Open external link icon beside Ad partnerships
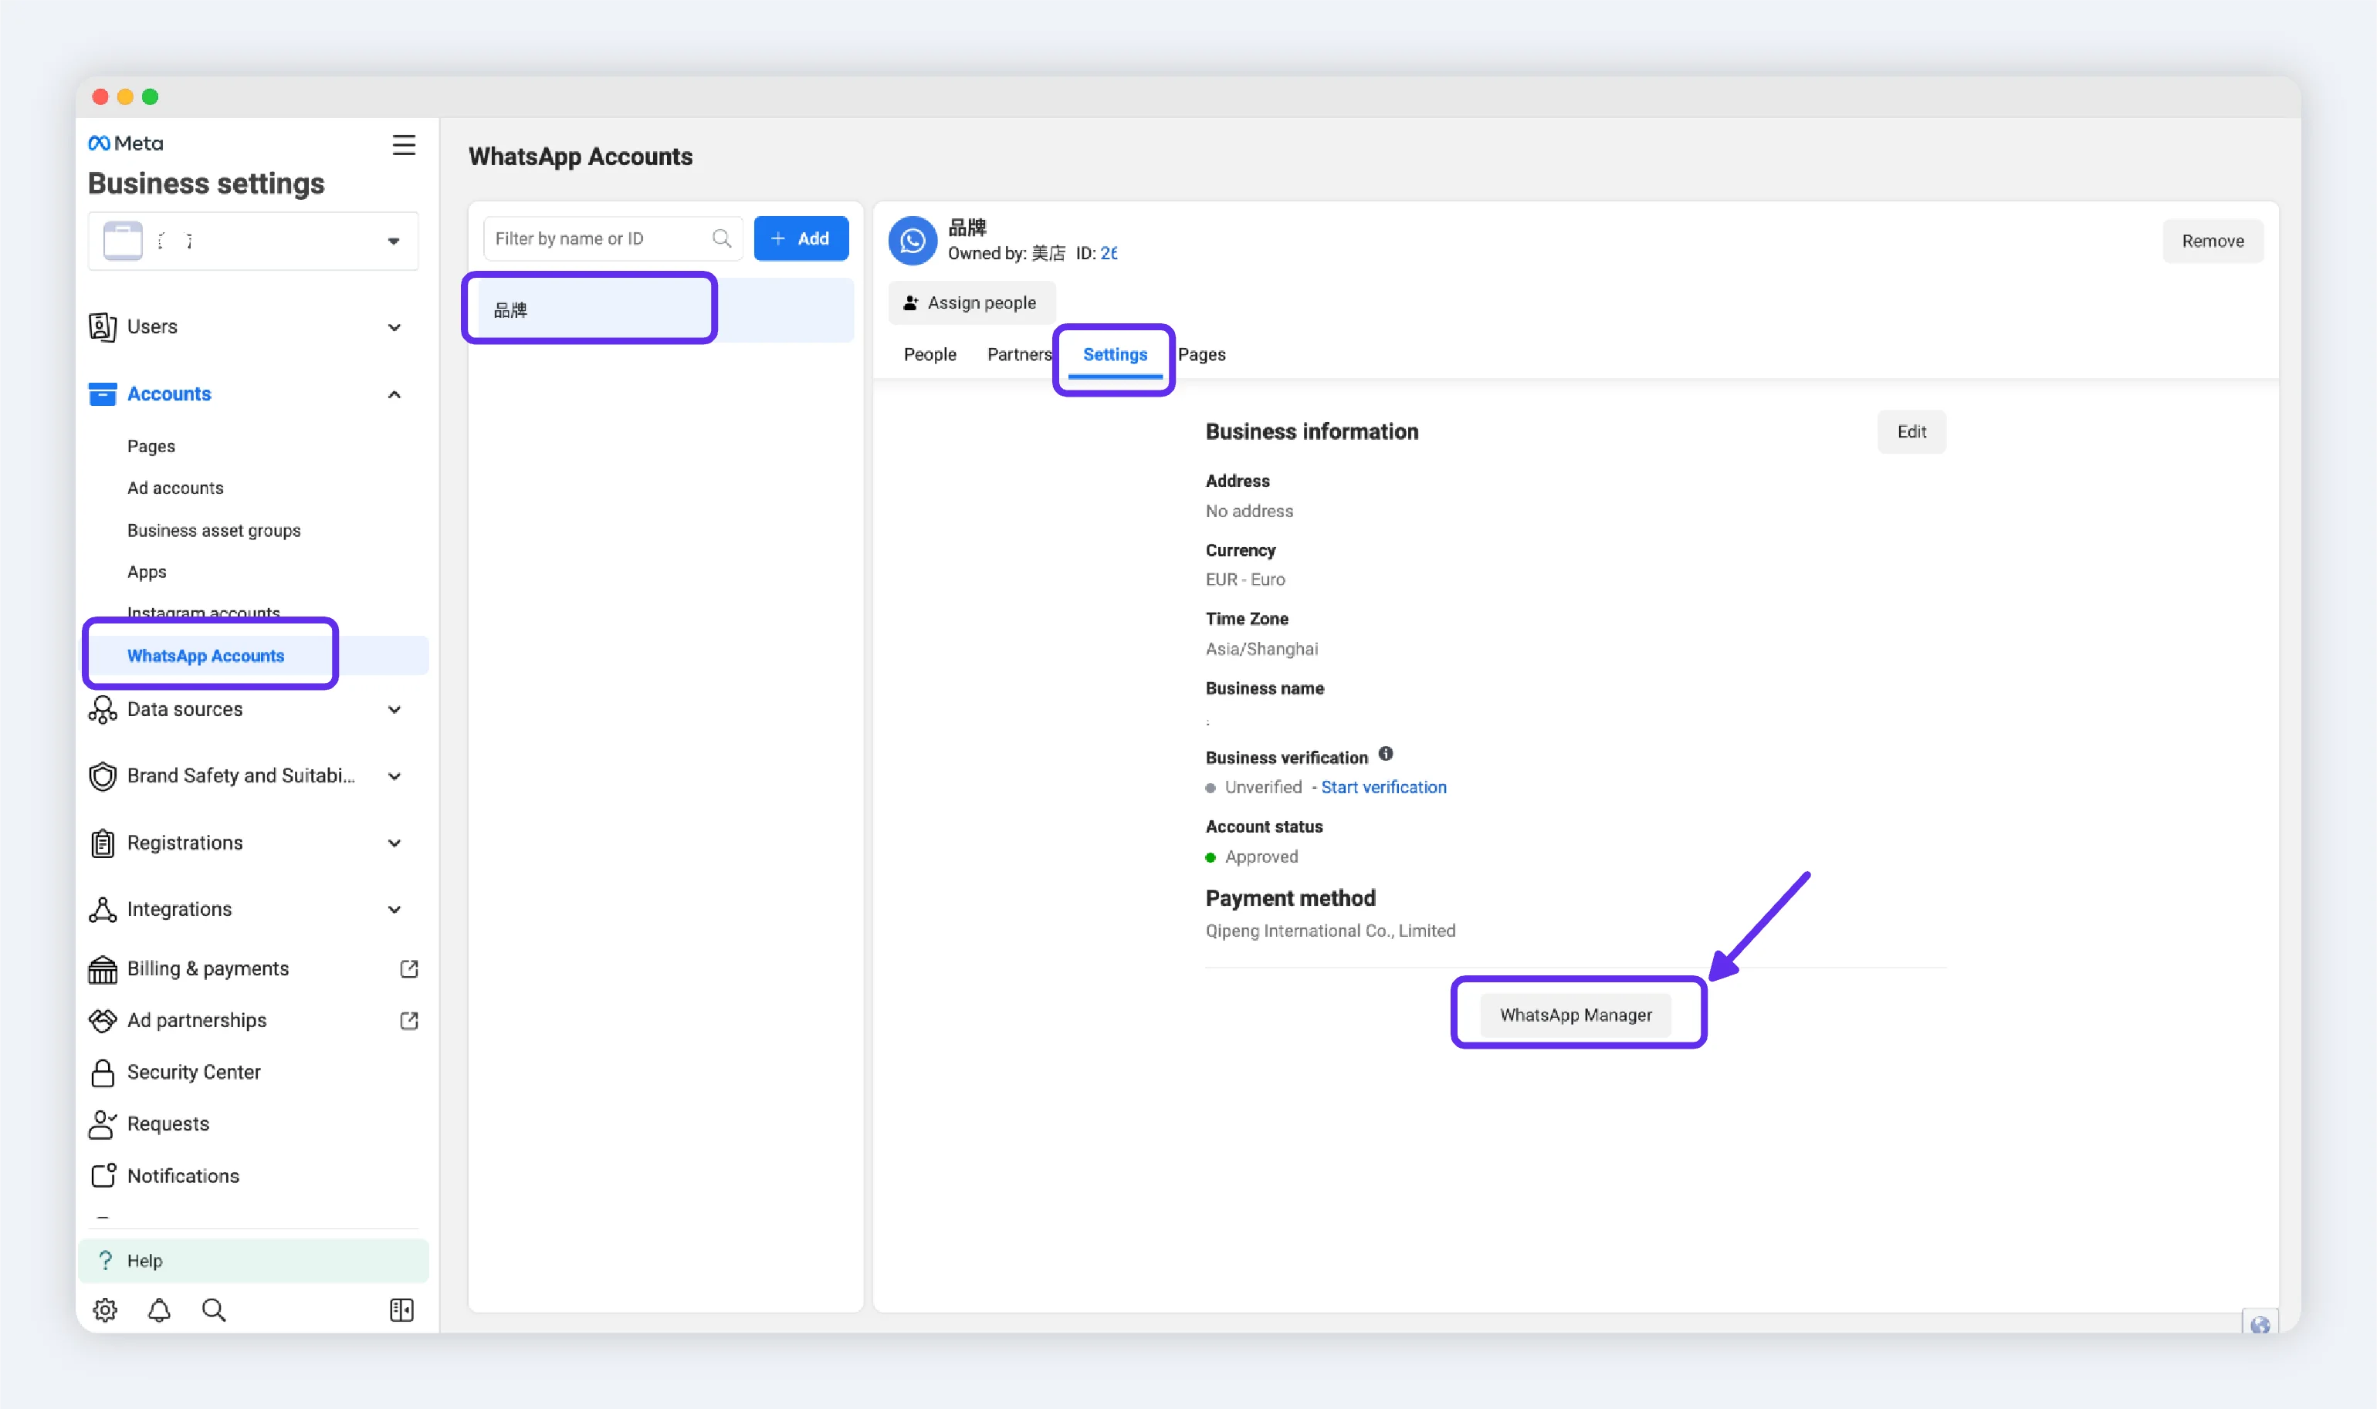Image resolution: width=2377 pixels, height=1409 pixels. click(409, 1021)
